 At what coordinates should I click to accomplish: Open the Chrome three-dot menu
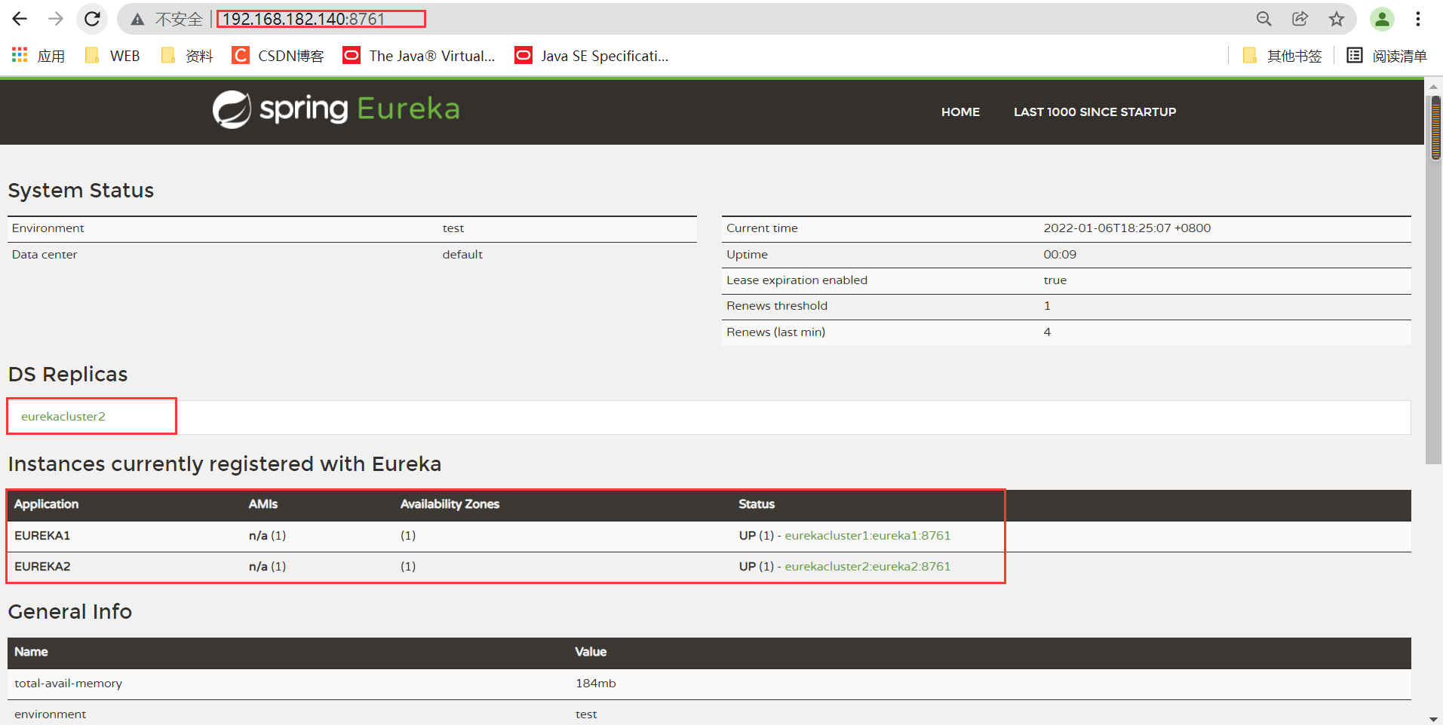click(x=1418, y=19)
